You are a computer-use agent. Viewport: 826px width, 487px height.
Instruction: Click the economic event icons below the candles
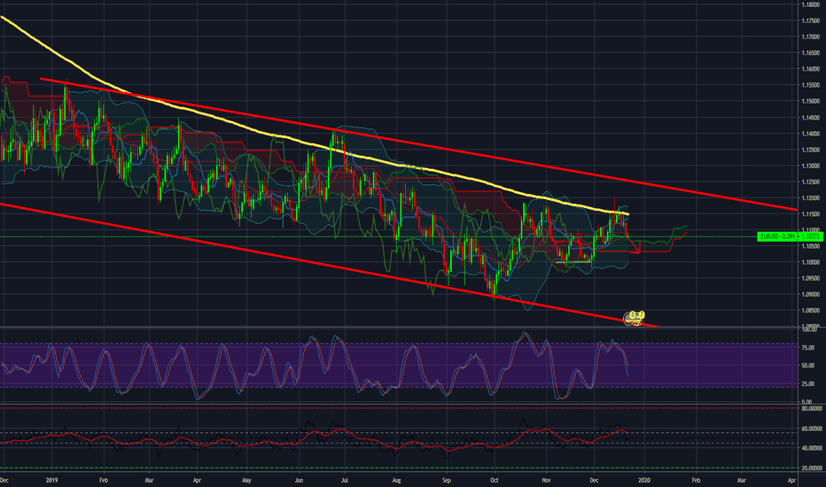click(635, 316)
